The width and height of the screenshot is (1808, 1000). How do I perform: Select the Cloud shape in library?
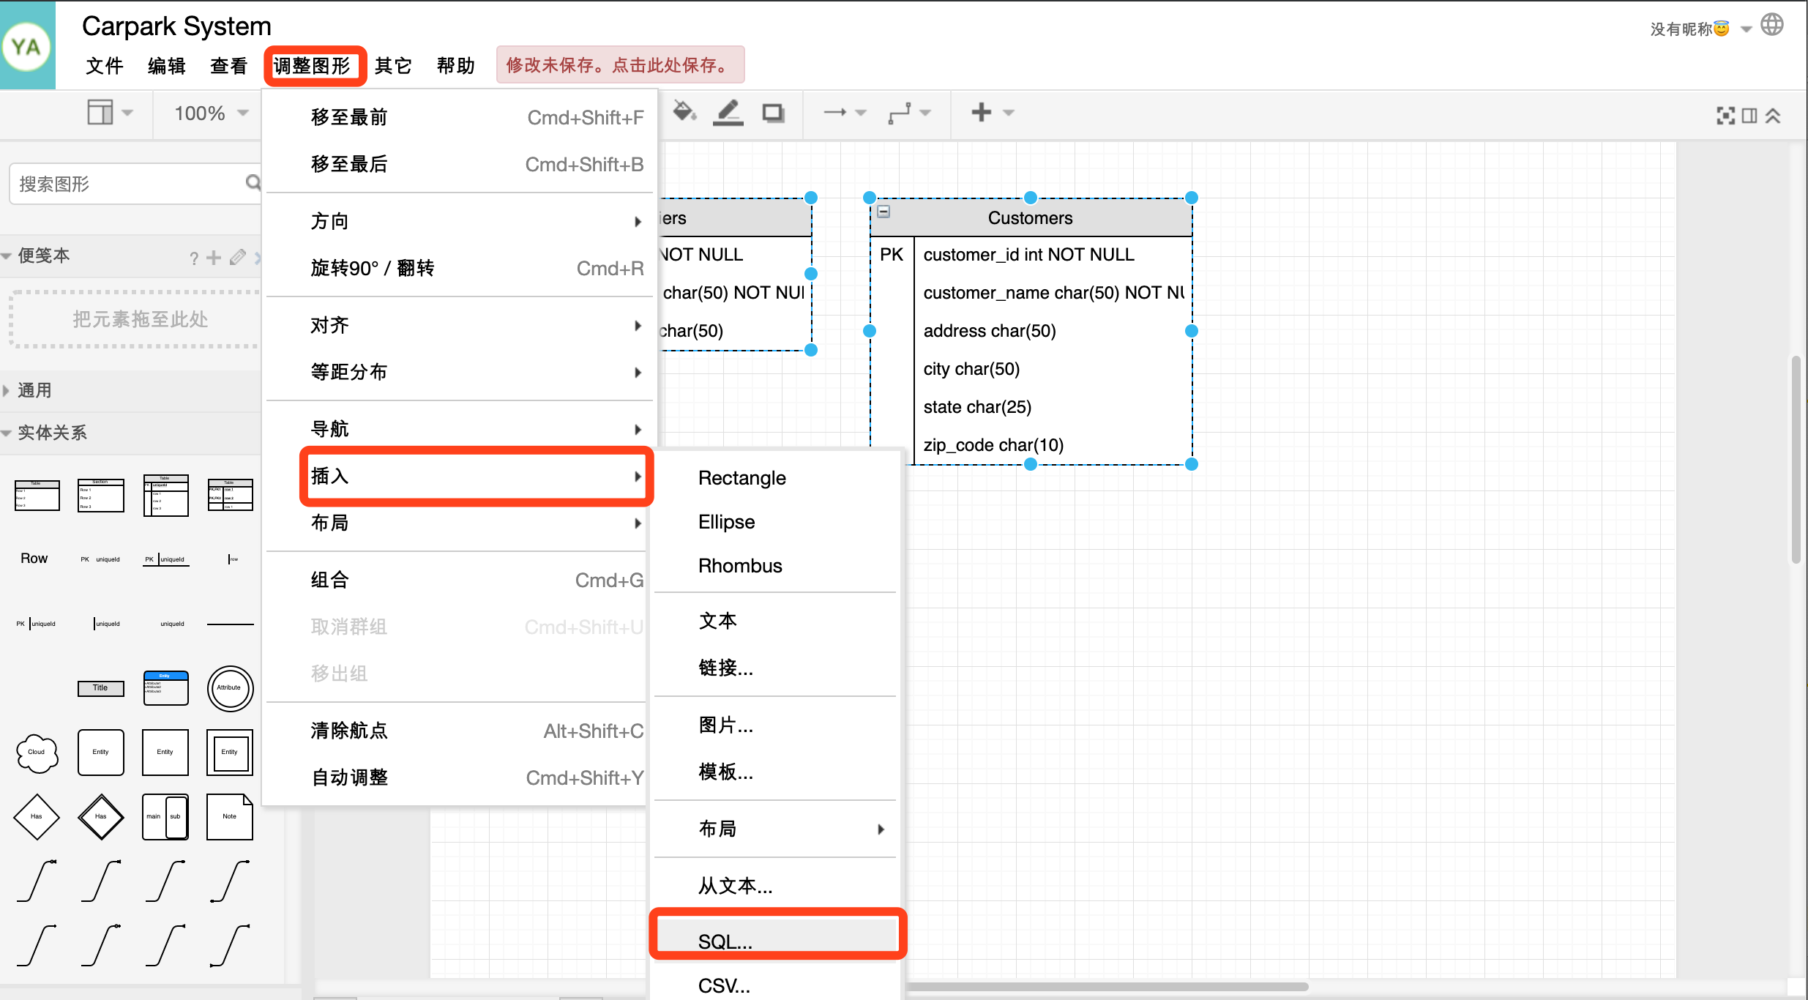(37, 753)
